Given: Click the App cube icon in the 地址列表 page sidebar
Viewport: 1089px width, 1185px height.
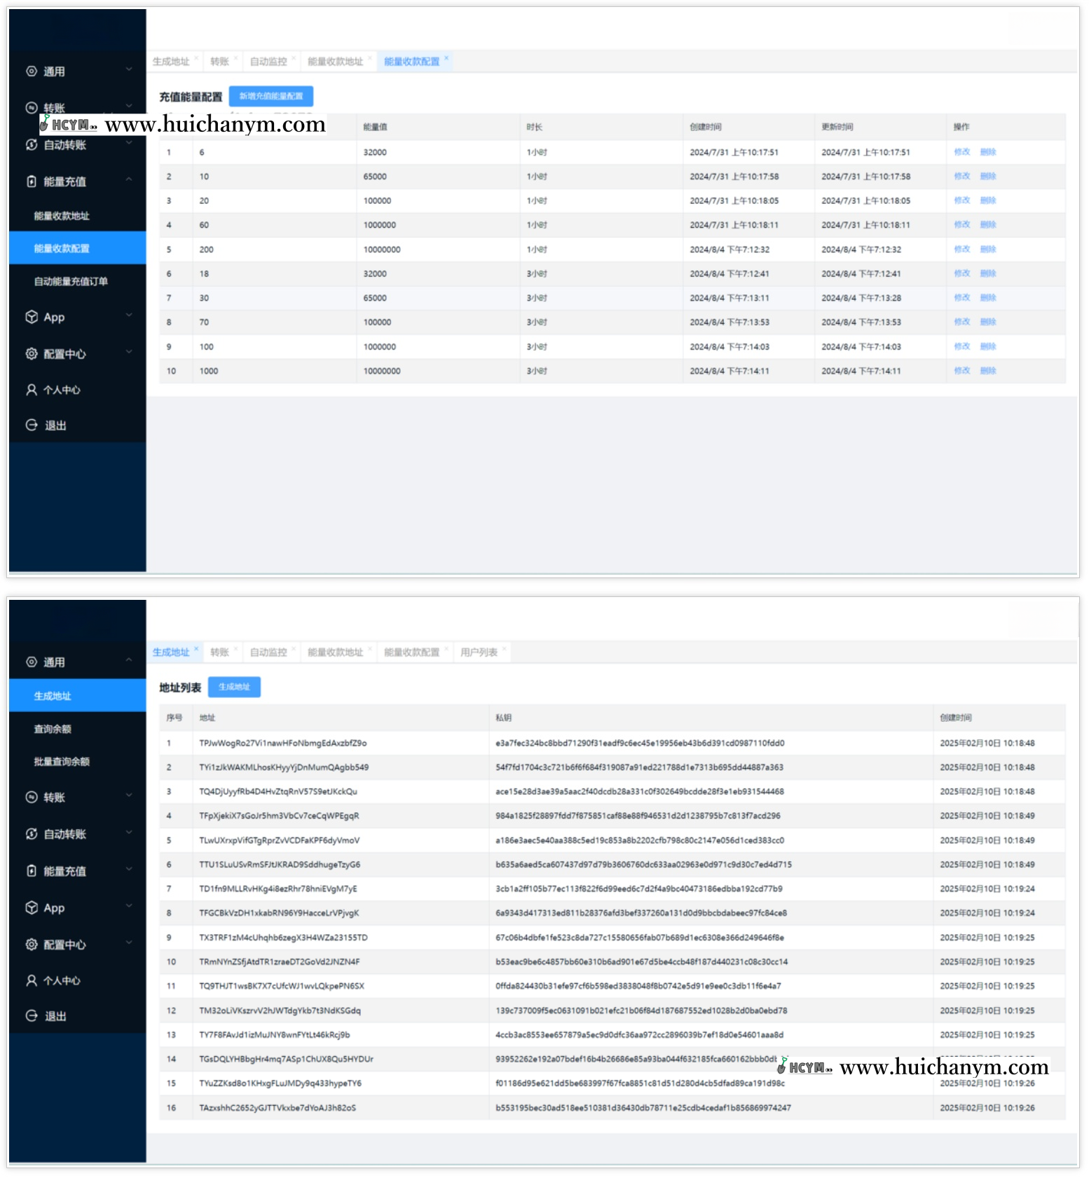Looking at the screenshot, I should pos(32,907).
